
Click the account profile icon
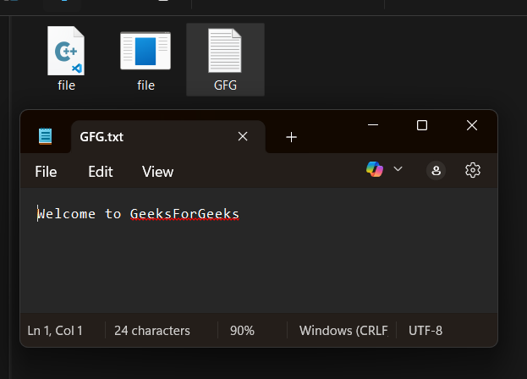(436, 170)
